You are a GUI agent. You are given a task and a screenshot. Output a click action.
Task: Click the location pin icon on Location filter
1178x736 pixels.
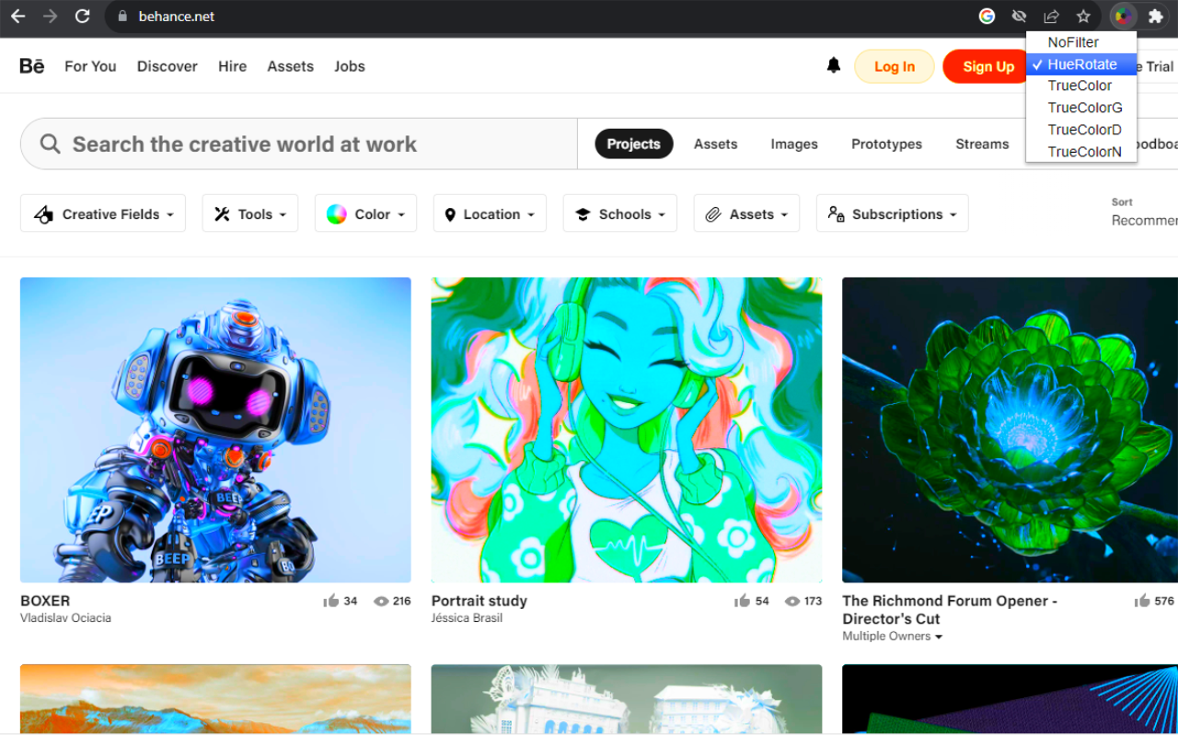(x=451, y=213)
